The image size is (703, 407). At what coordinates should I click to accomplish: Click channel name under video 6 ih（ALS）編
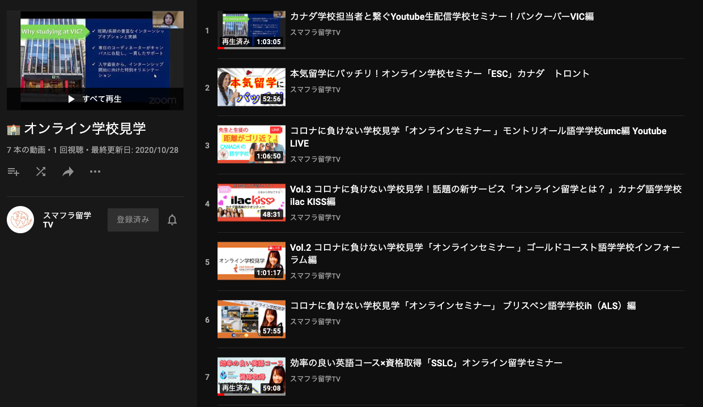(x=315, y=322)
